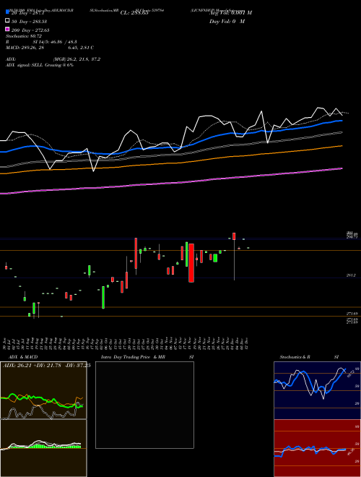Image resolution: width=361 pixels, height=477 pixels.
Task: Click the tall green candle near 06 Oct
Action: (x=103, y=297)
